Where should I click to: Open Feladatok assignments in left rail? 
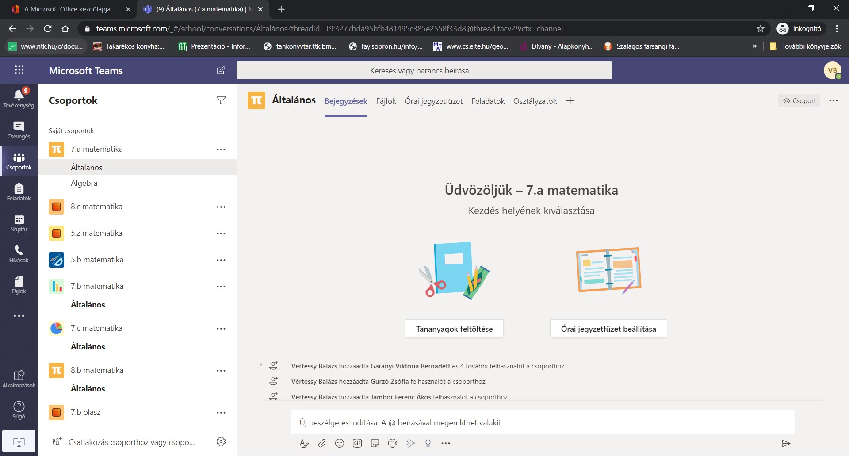tap(19, 192)
